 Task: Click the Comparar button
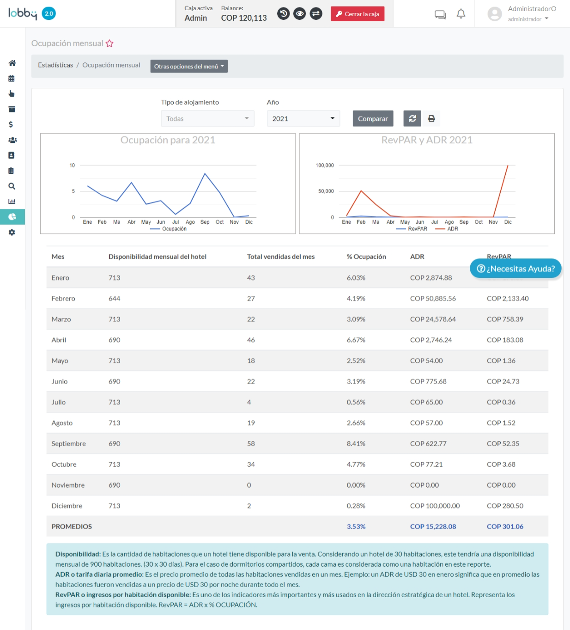coord(373,119)
